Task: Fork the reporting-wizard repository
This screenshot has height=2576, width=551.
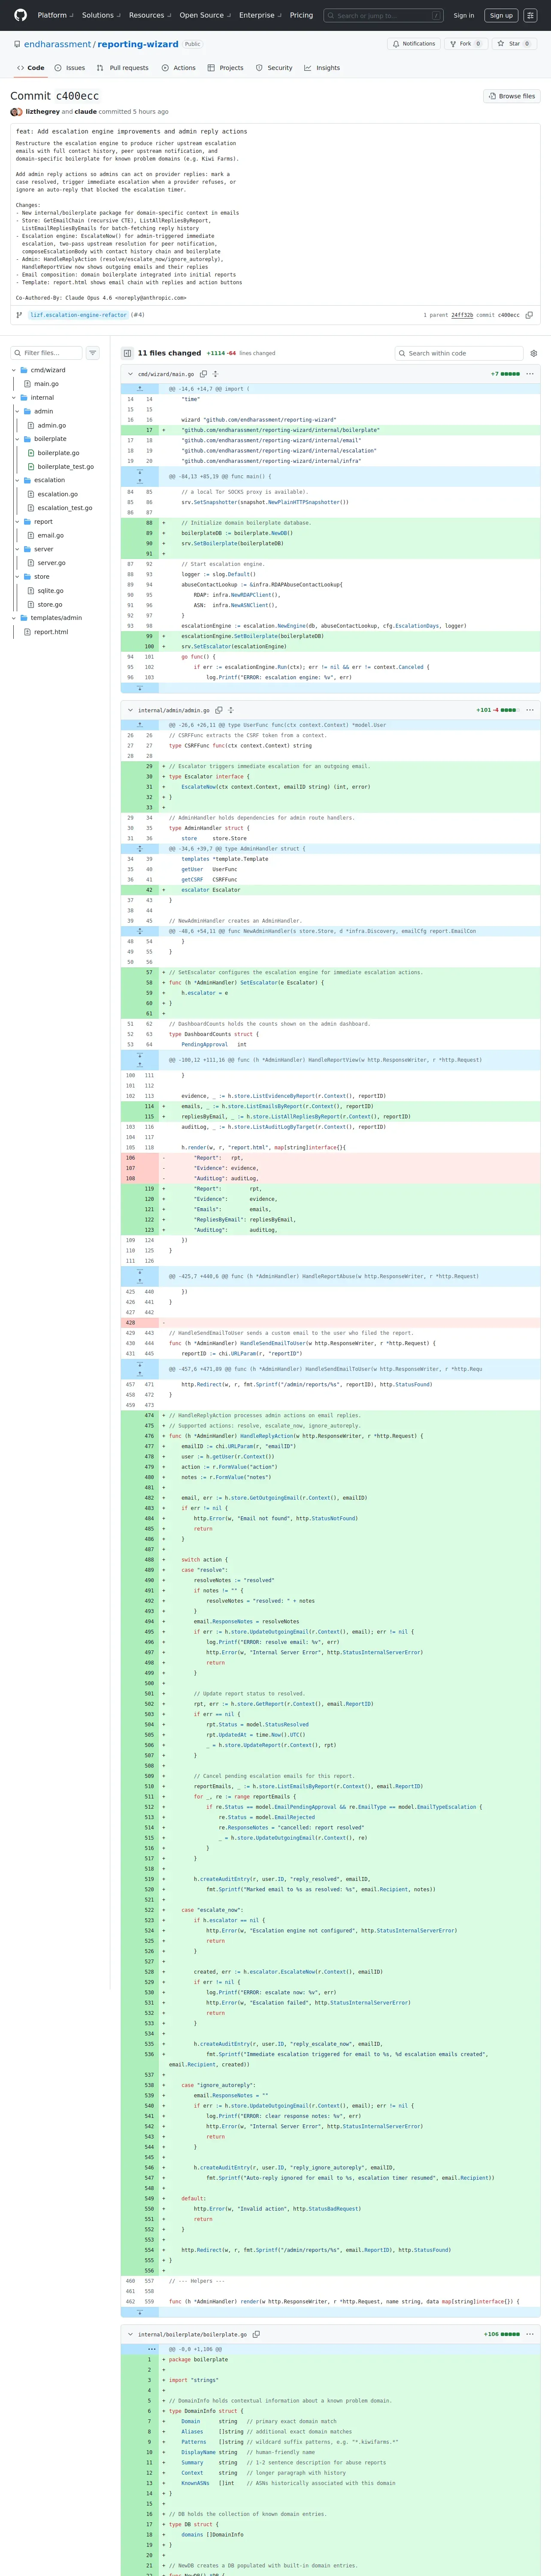Action: point(465,44)
